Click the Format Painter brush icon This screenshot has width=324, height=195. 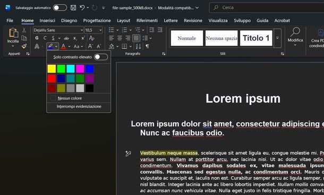[x=24, y=46]
